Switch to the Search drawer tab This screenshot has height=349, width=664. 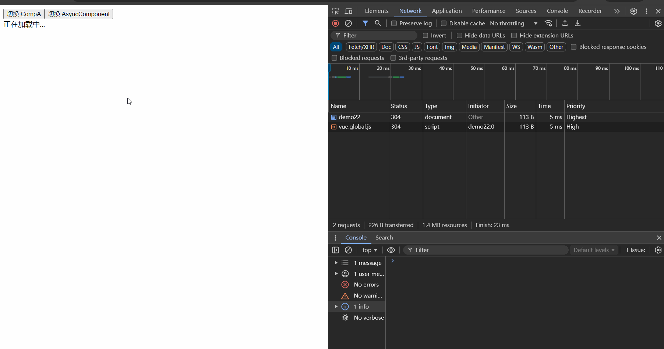pyautogui.click(x=384, y=238)
